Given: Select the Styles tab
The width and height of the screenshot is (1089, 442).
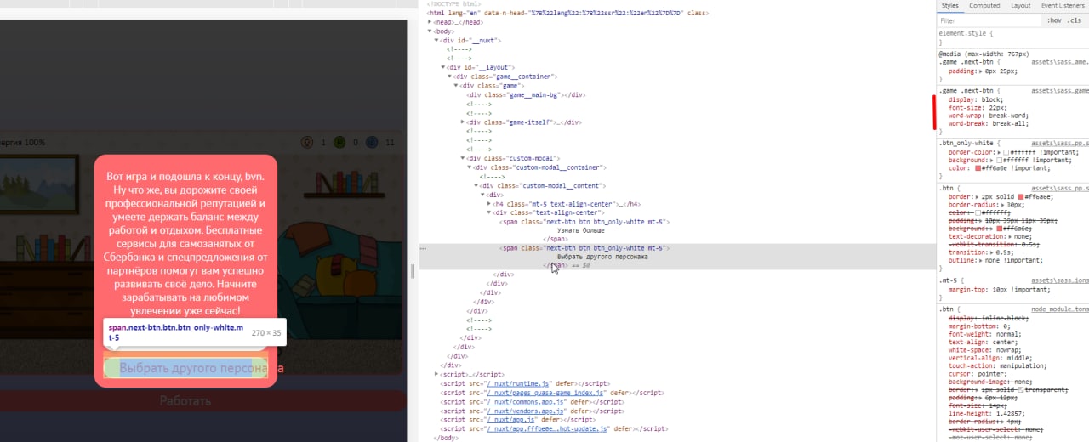Looking at the screenshot, I should coord(949,5).
